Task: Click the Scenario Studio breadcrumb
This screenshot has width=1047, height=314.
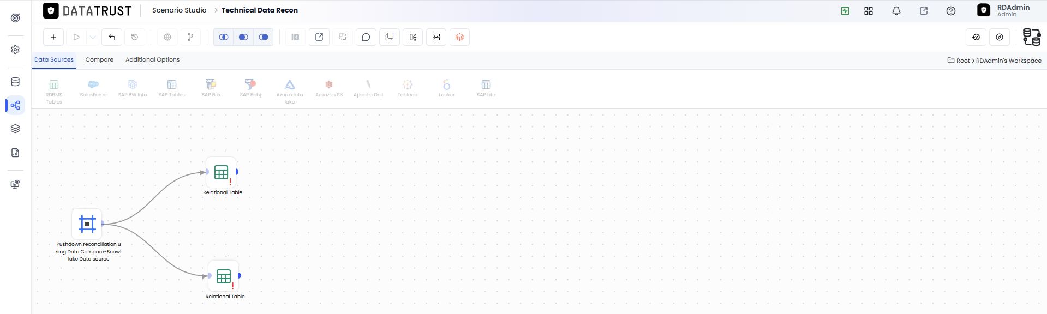Action: point(179,10)
